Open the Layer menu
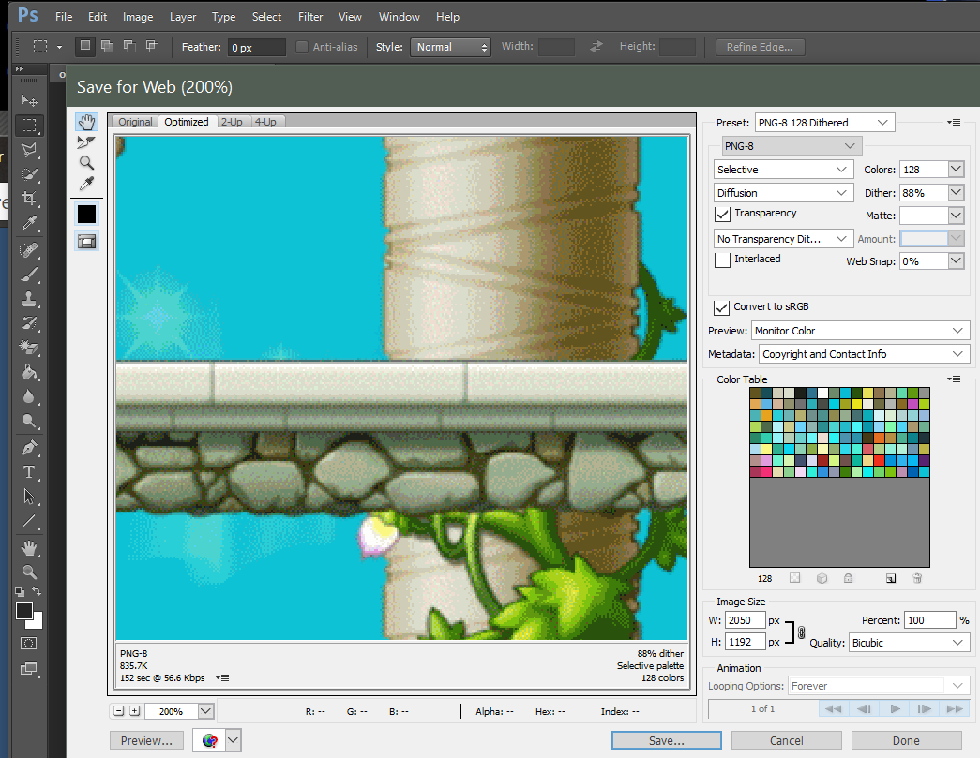 pos(183,17)
